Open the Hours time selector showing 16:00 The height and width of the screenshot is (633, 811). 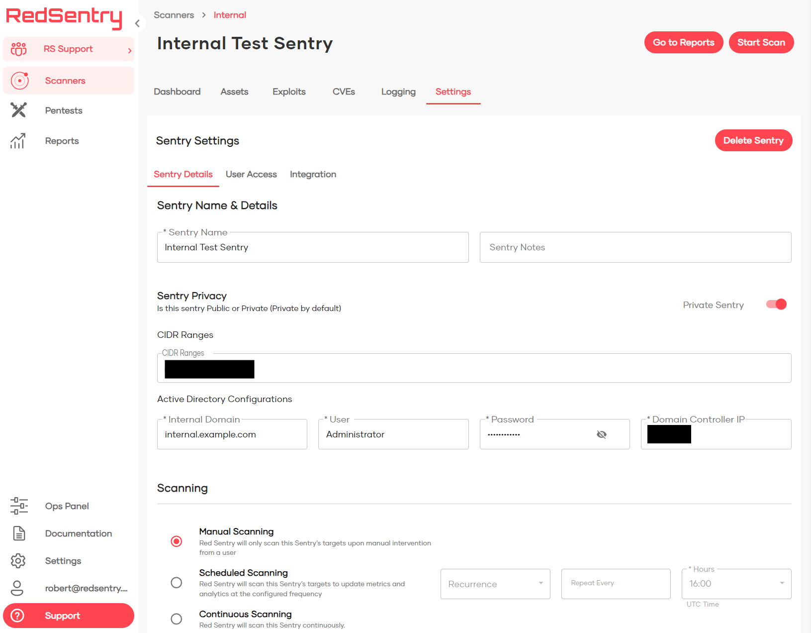click(x=736, y=584)
